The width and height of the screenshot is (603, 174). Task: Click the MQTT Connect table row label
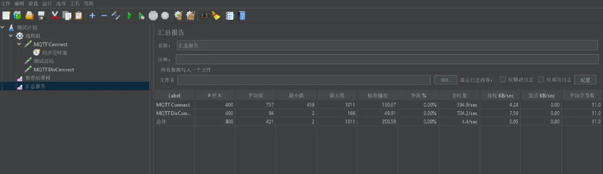[x=173, y=105]
